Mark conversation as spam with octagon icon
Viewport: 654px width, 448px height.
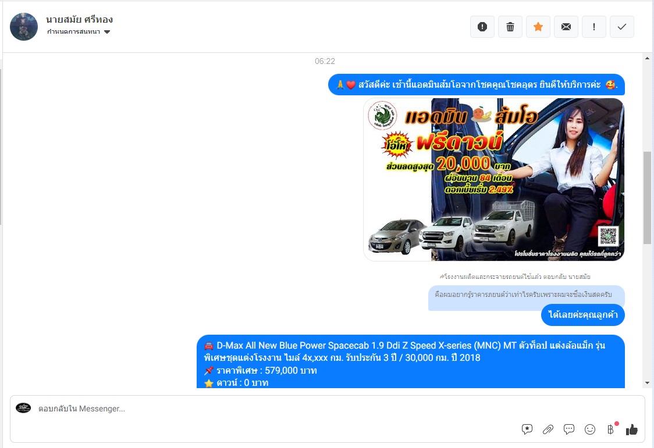pyautogui.click(x=482, y=27)
